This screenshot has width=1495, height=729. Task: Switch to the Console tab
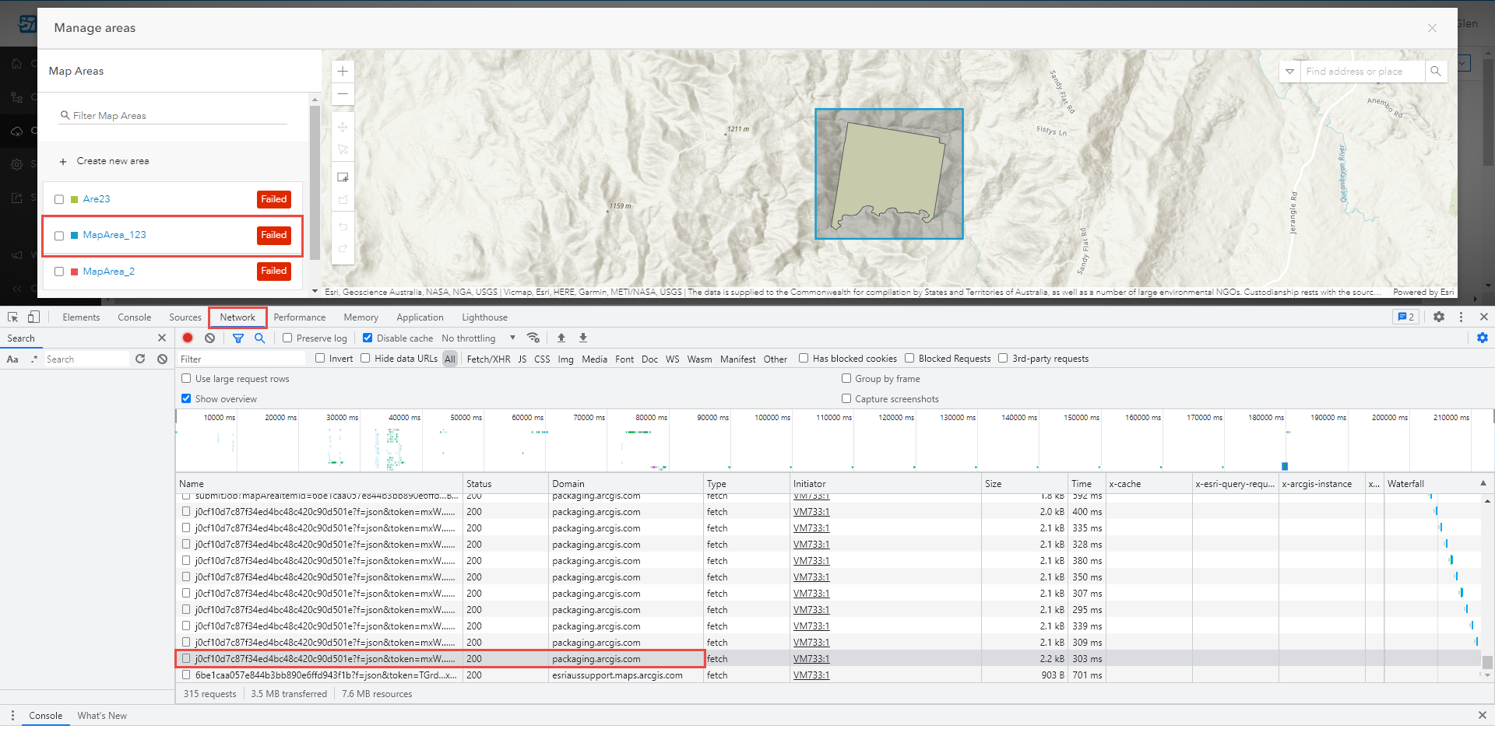click(x=134, y=317)
